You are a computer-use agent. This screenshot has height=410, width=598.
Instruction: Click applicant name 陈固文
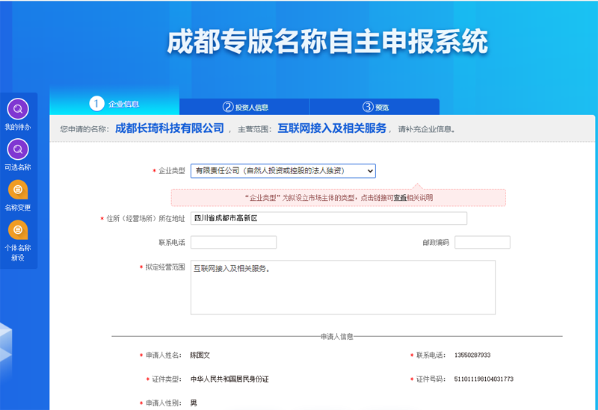(x=200, y=355)
